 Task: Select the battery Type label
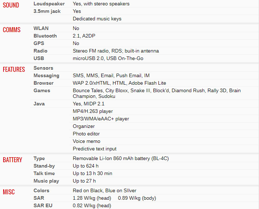(x=39, y=159)
